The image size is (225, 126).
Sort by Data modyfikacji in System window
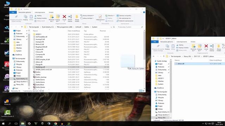(74, 31)
